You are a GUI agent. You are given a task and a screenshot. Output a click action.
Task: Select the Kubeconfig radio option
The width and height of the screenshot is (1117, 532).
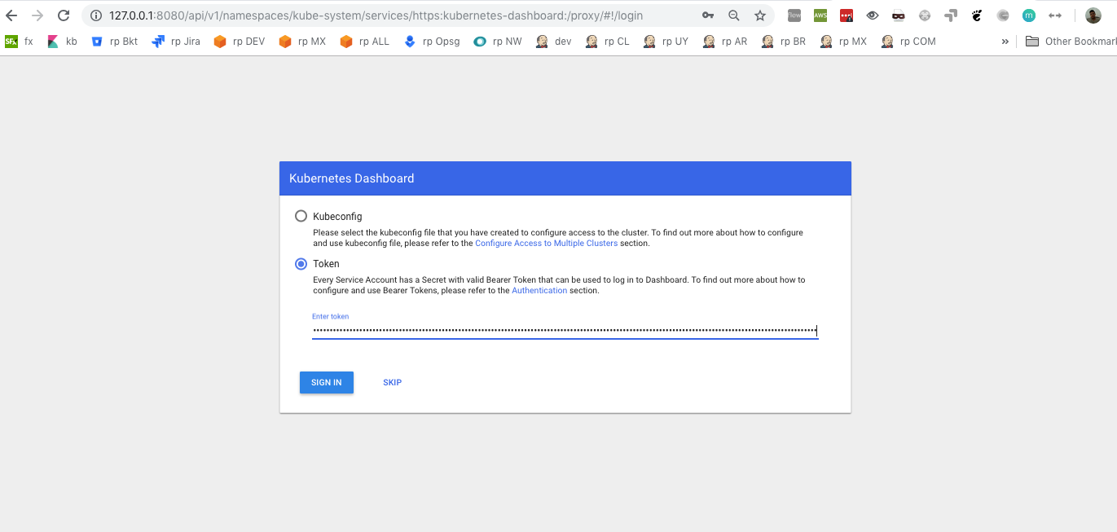coord(301,217)
